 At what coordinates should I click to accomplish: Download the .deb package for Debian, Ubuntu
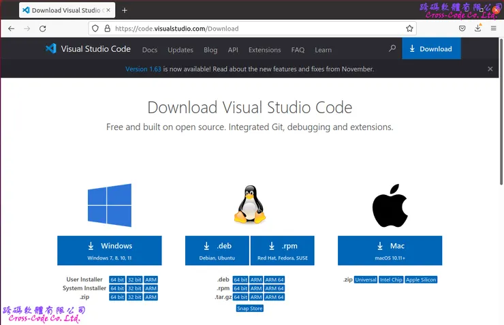click(x=217, y=250)
